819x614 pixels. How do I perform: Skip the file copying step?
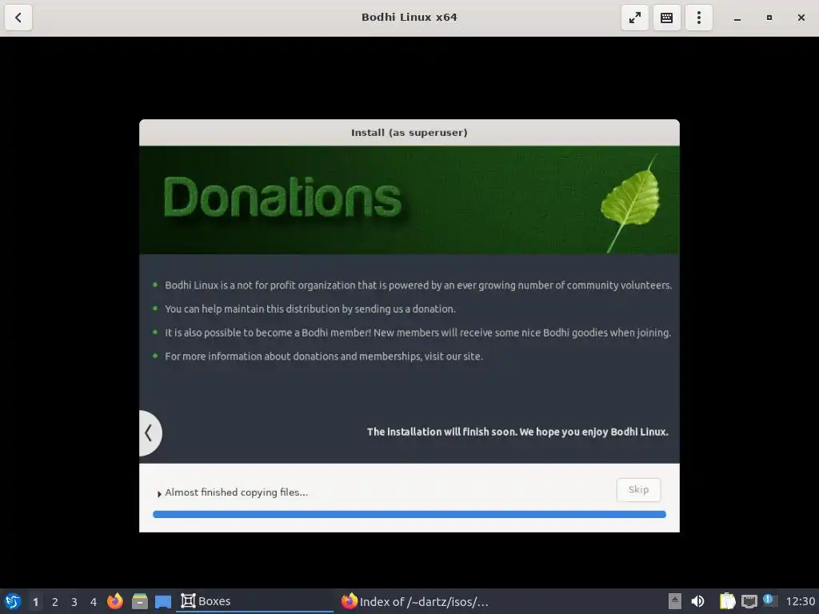(638, 490)
